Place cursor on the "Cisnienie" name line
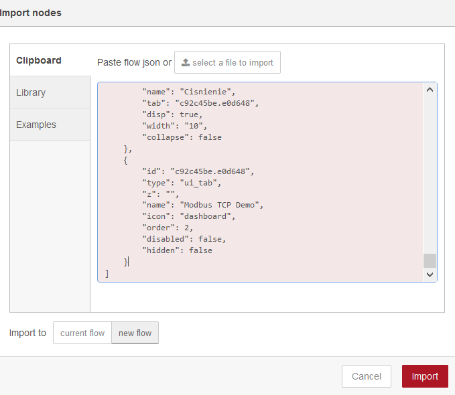Viewport: 455px width, 395px height. coord(188,91)
